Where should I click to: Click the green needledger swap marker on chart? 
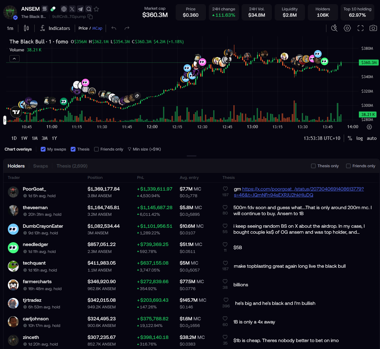[x=324, y=61]
